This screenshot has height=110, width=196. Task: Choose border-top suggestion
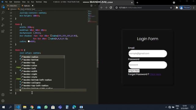pos(43,63)
